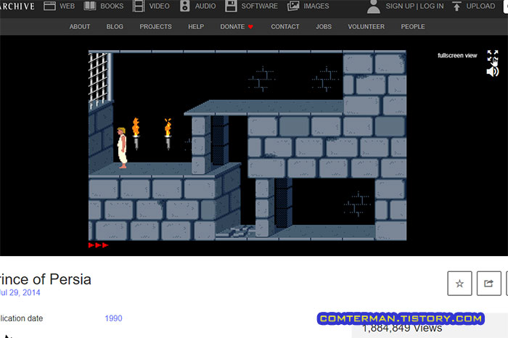Viewport: 508px width, 338px height.
Task: Click the UPLOAD text link
Action: (480, 6)
